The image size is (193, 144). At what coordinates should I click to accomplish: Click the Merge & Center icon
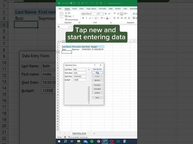(134, 18)
